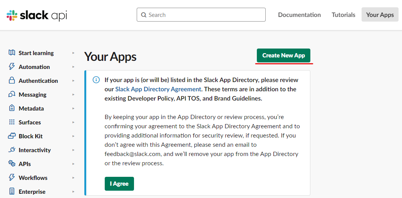Click the Automation lightning bolt icon

12,67
